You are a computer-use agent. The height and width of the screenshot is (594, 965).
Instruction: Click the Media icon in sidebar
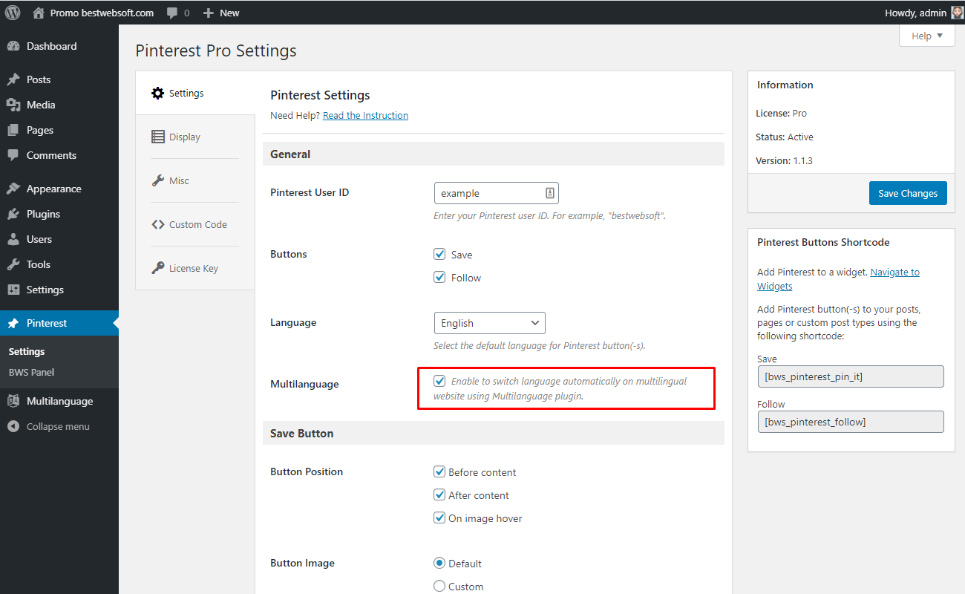click(13, 105)
